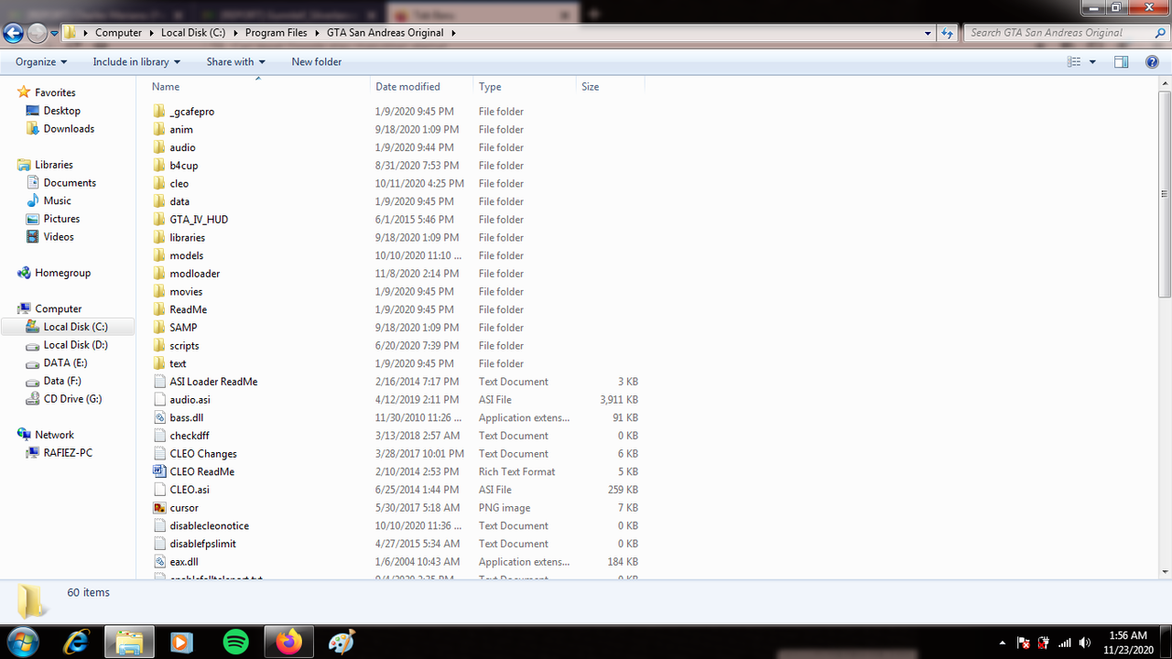Image resolution: width=1172 pixels, height=659 pixels.
Task: Select RAFIEZ-PC under Network
Action: [x=68, y=453]
